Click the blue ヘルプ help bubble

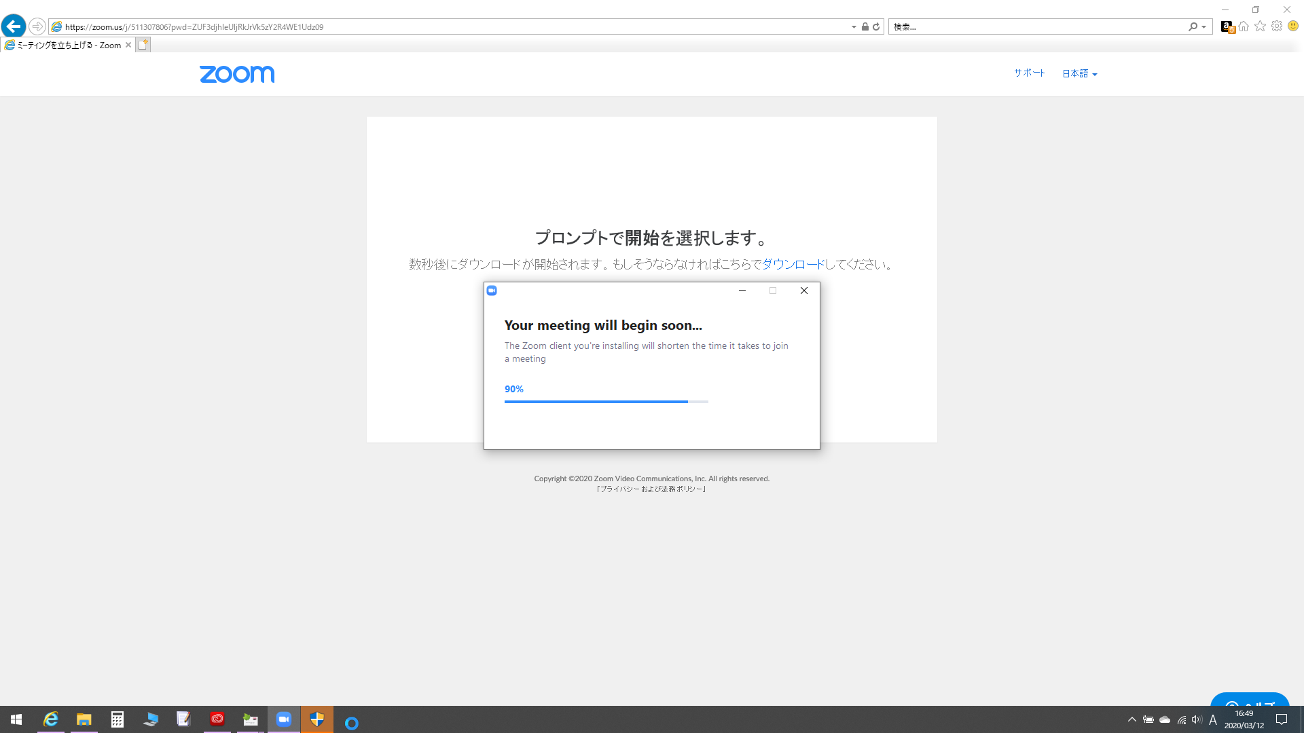click(1250, 700)
